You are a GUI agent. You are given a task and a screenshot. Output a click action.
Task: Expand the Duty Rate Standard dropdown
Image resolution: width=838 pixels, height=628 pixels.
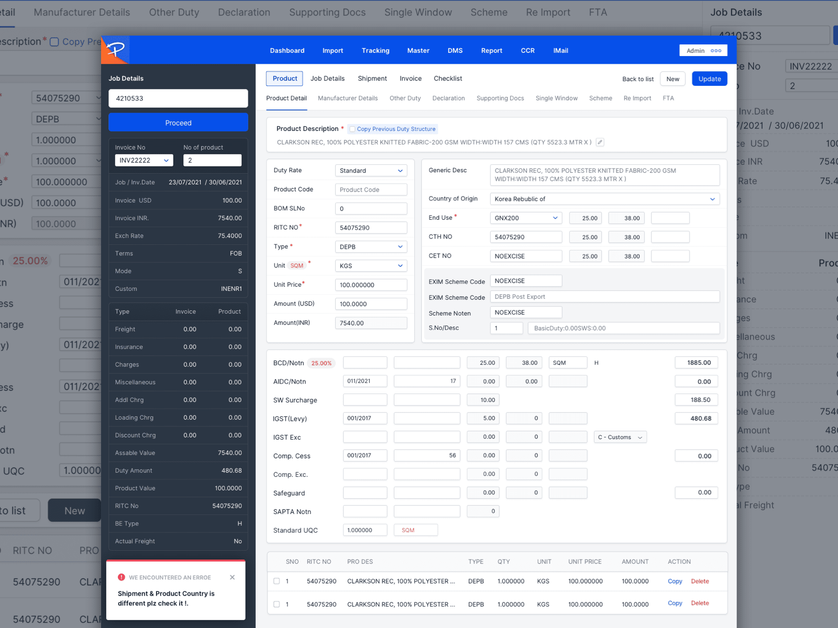pos(371,171)
